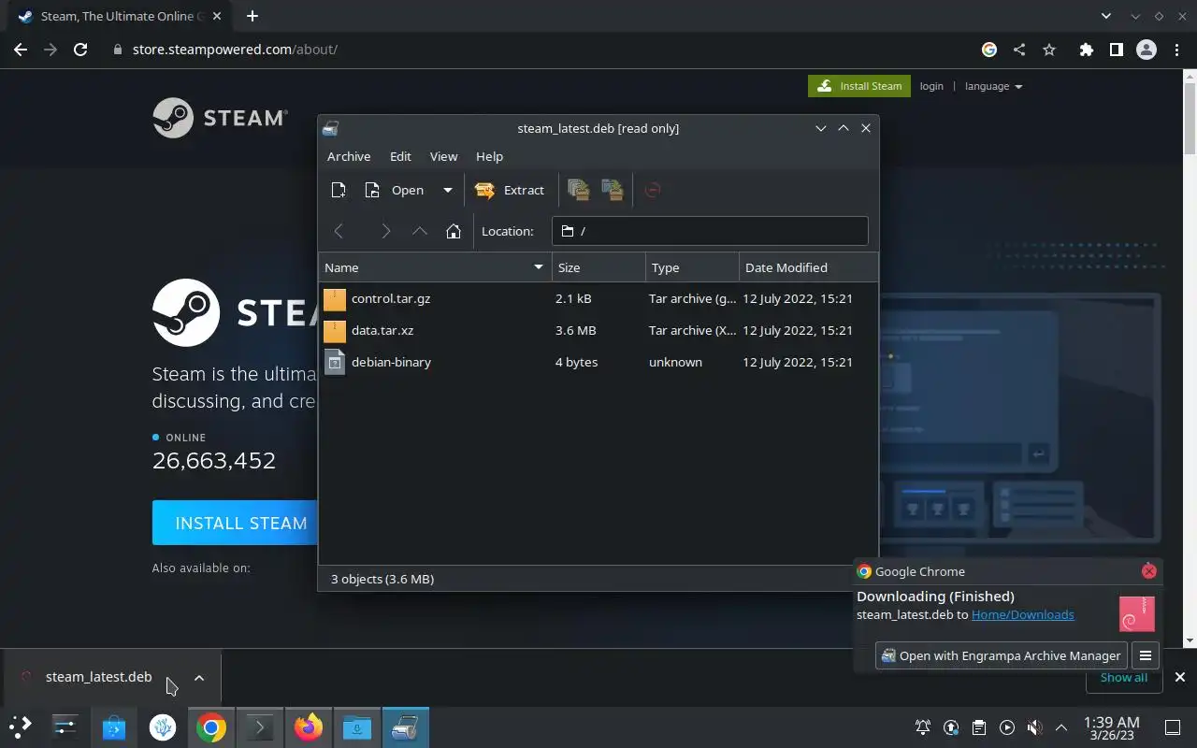Go back in Chrome browser
The image size is (1197, 748).
pos(21,50)
